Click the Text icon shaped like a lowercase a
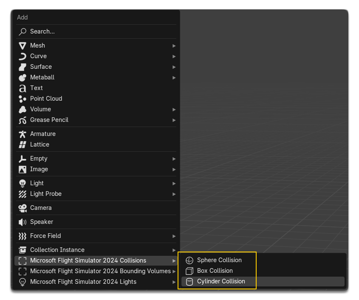The height and width of the screenshot is (300, 359). click(x=22, y=88)
